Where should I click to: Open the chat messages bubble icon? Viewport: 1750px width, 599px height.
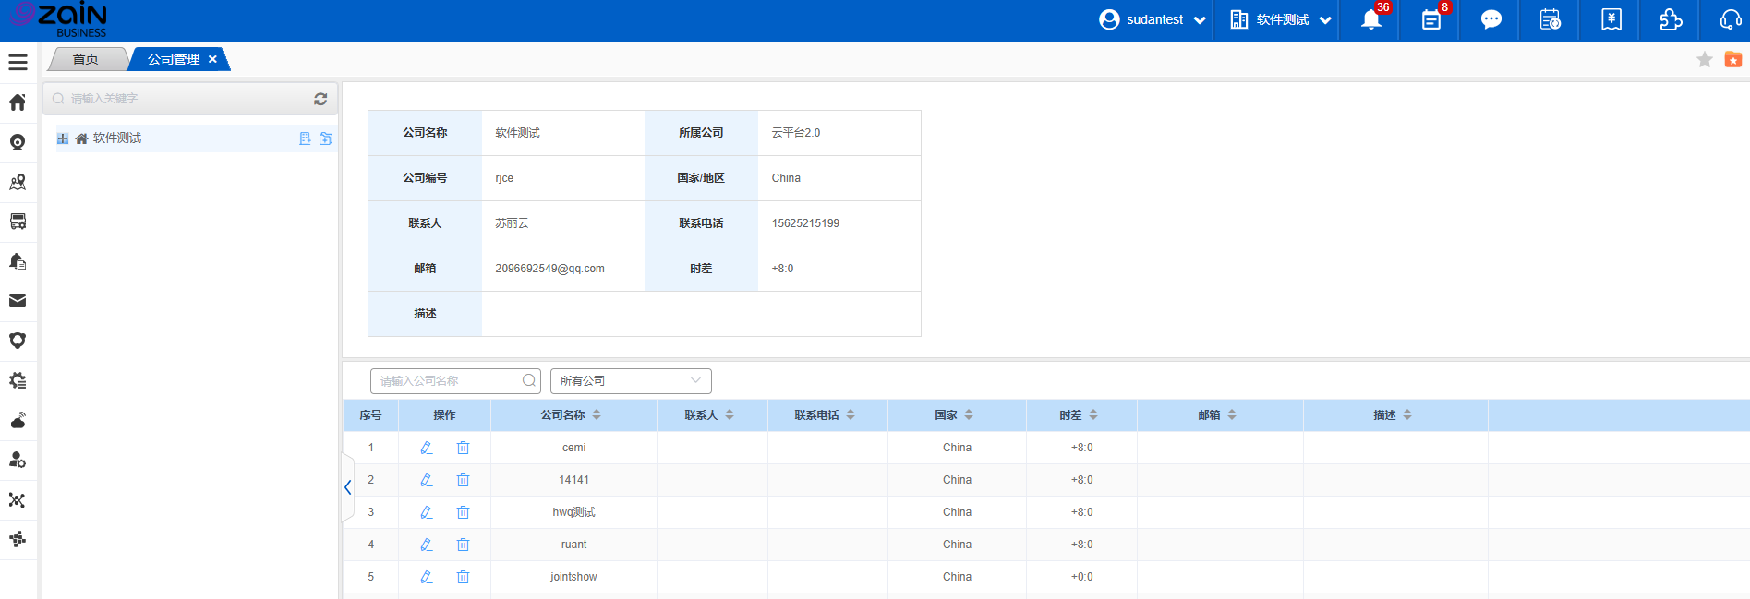[x=1491, y=20]
